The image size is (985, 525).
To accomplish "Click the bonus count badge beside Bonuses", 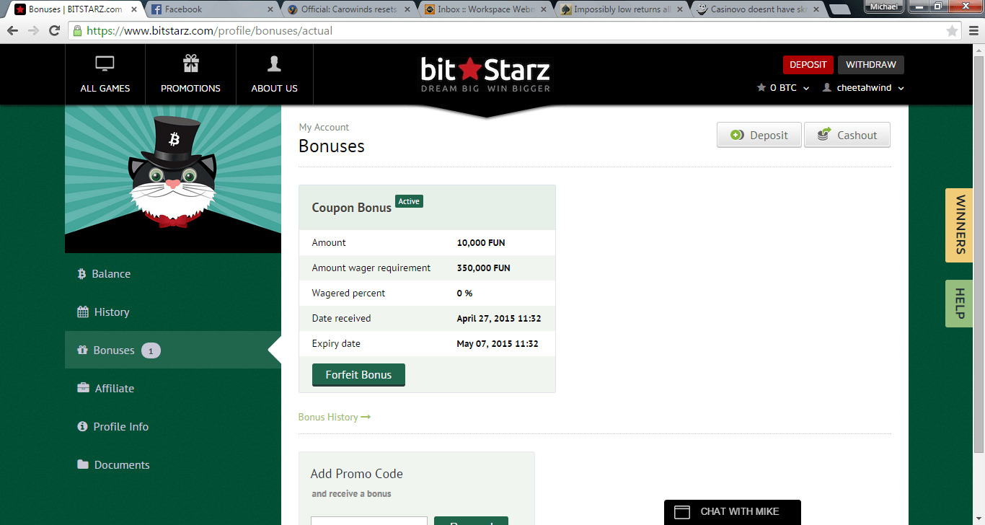I will click(x=151, y=351).
